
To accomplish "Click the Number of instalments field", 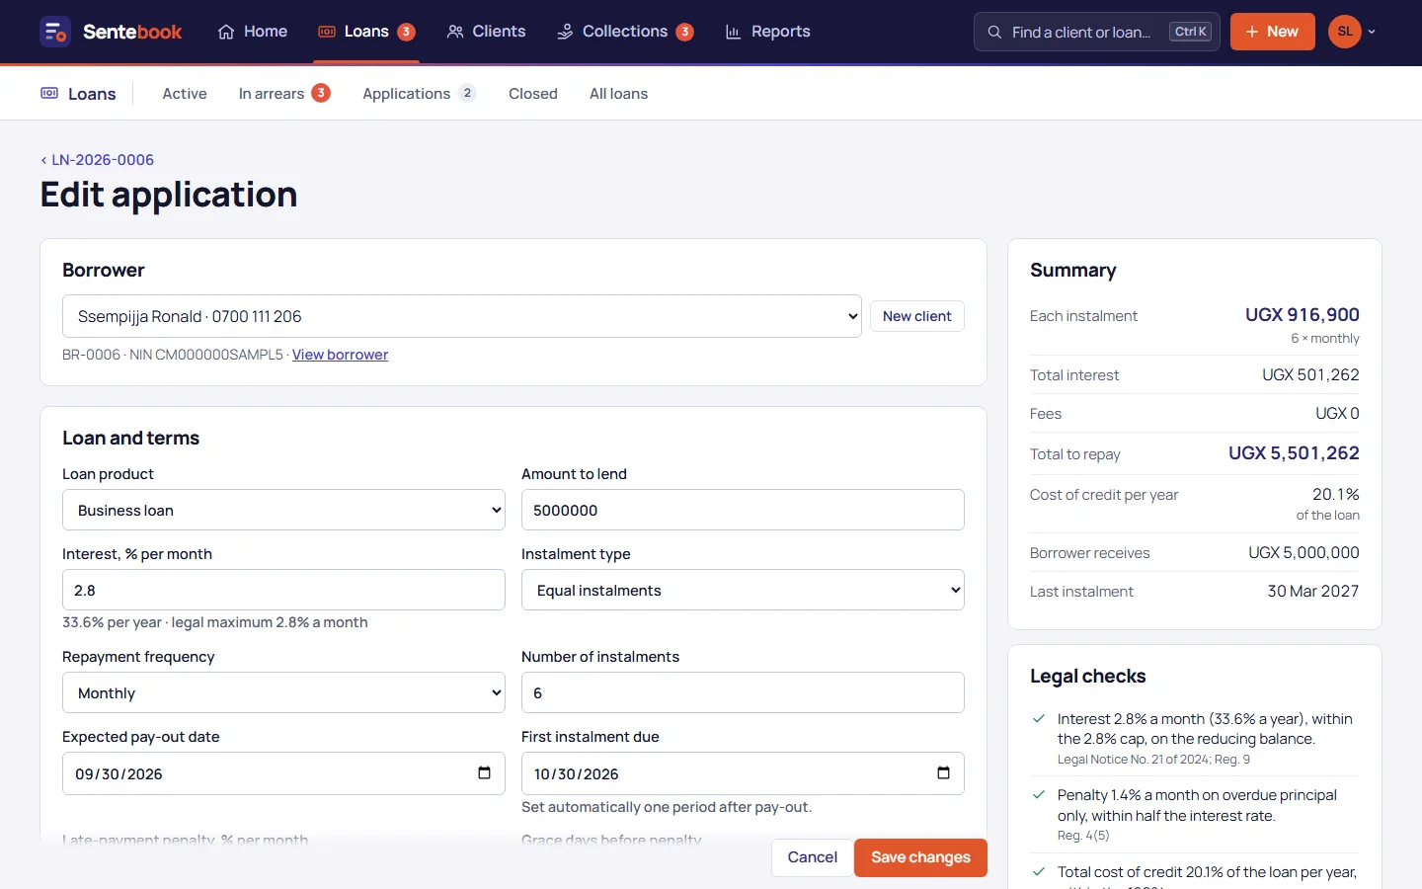I will (743, 692).
